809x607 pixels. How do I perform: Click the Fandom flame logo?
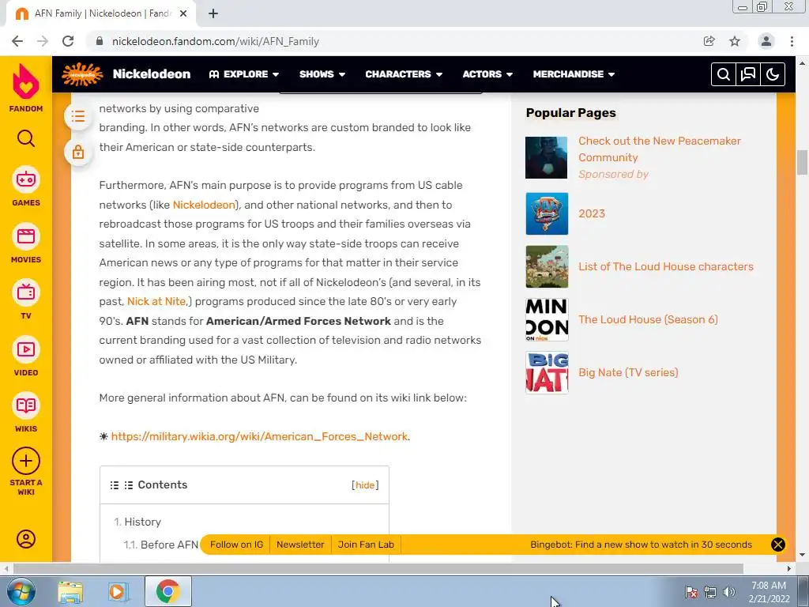point(26,81)
